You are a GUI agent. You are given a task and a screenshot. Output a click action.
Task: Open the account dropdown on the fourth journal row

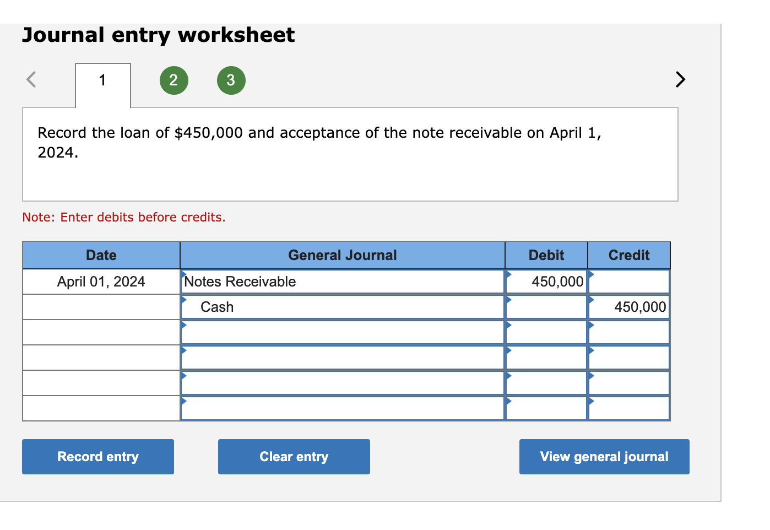[341, 357]
